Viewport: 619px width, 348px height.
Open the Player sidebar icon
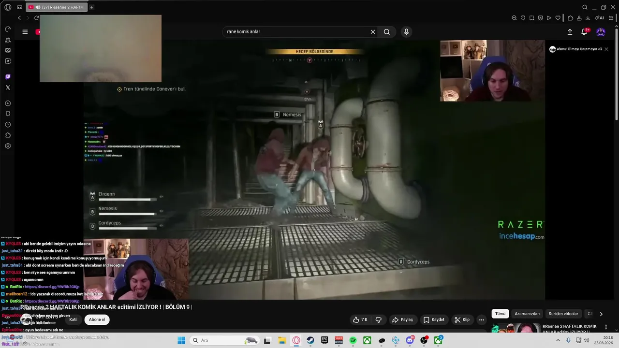[x=8, y=103]
